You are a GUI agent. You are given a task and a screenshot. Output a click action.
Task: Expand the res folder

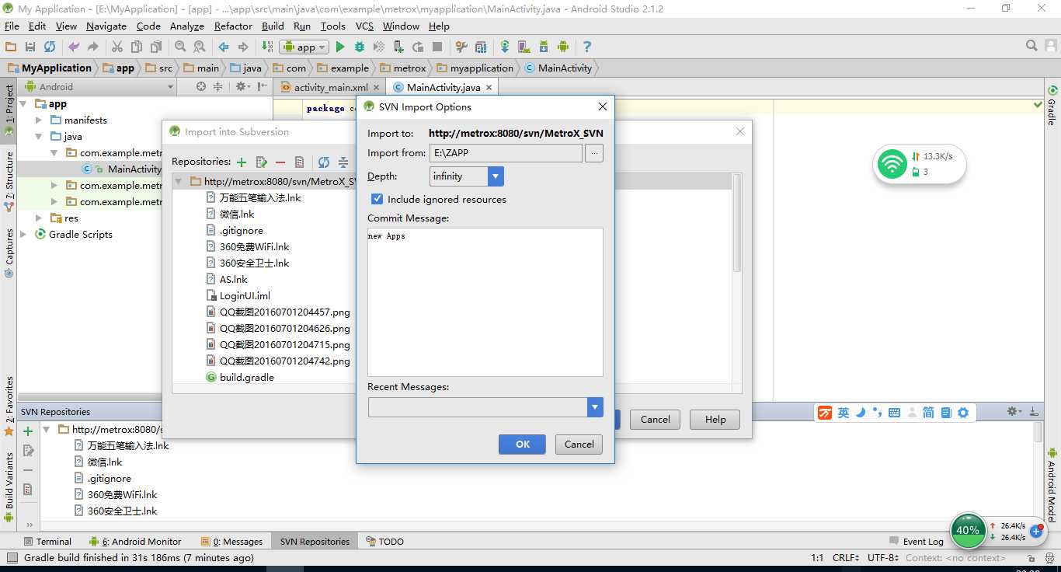coord(39,218)
